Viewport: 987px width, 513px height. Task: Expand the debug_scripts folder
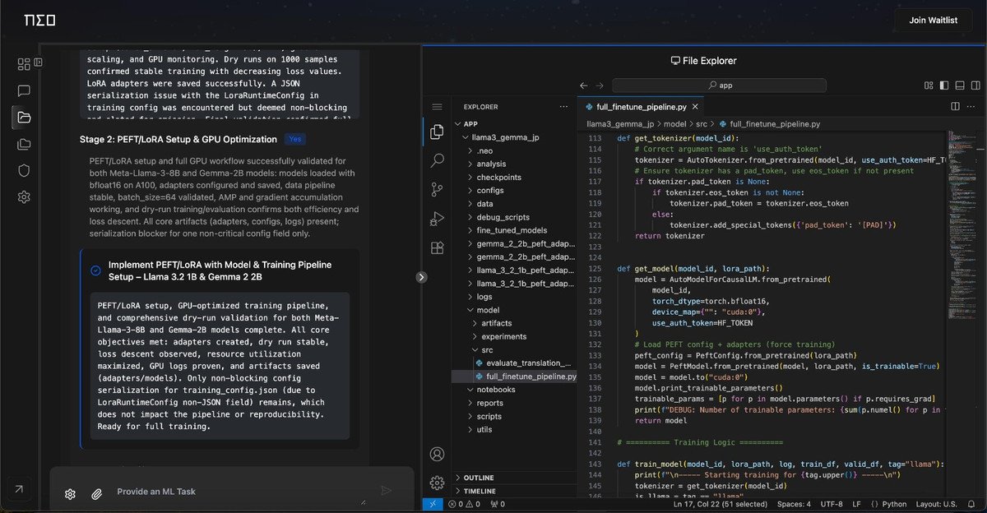point(513,217)
